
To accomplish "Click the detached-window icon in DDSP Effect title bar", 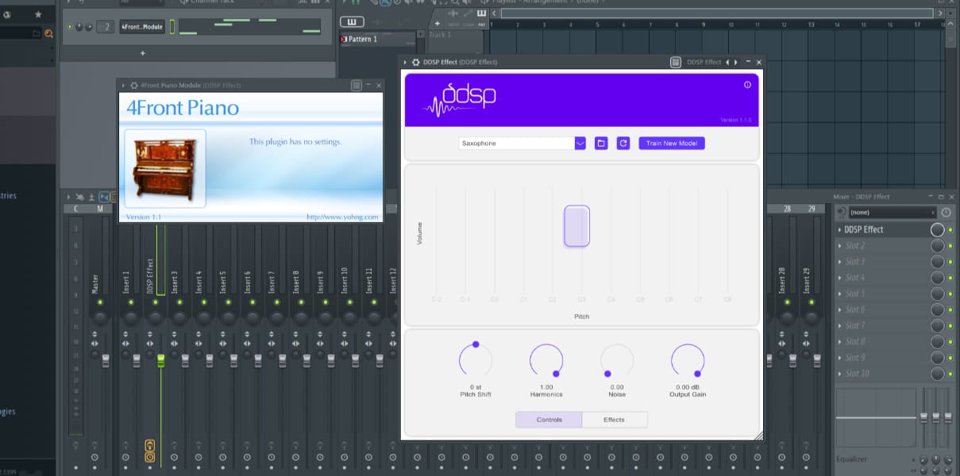I will (x=676, y=62).
